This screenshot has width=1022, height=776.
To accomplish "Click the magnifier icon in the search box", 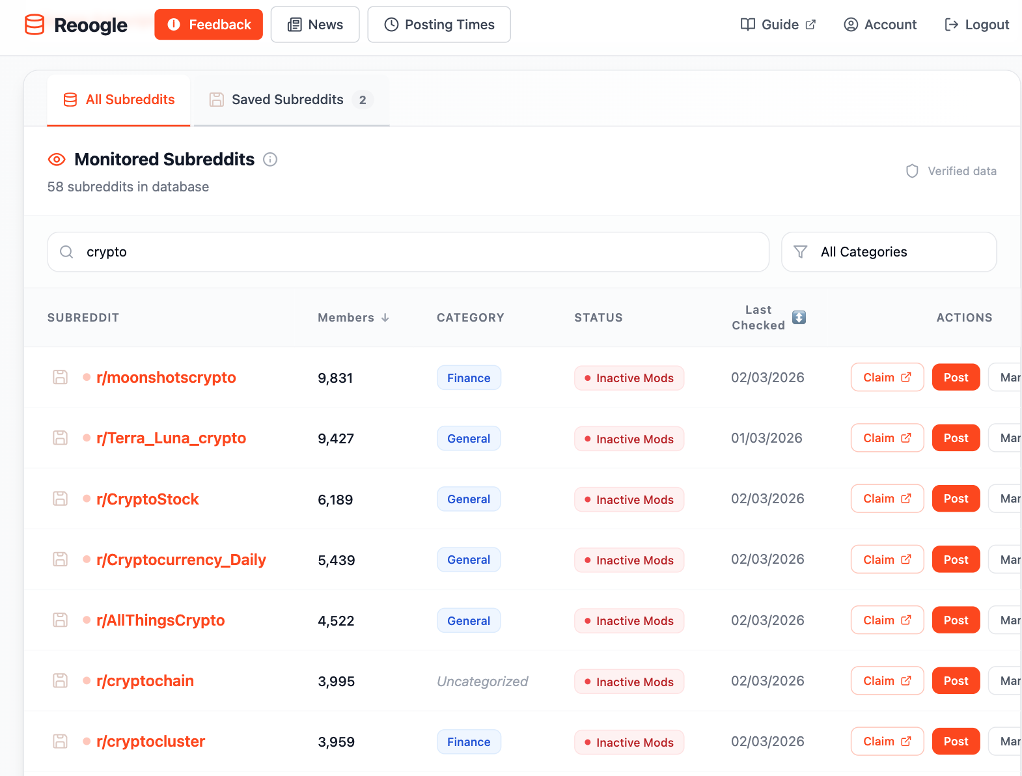I will (x=66, y=252).
